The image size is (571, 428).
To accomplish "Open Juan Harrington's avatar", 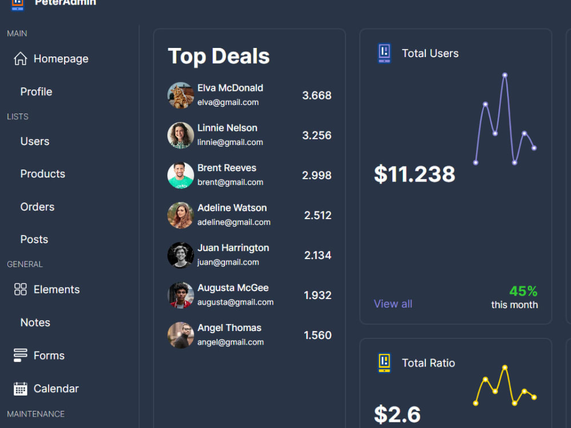I will point(180,255).
